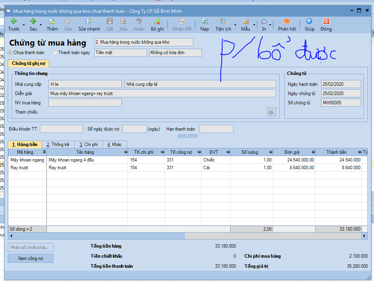Expand the Tiện ích dropdown arrow
The height and width of the screenshot is (282, 374).
click(235, 25)
